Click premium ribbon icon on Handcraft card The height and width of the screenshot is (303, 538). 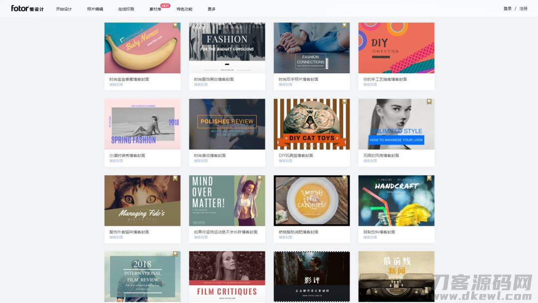tap(429, 178)
